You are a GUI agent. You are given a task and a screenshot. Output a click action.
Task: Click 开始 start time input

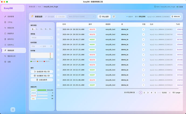click(35, 46)
